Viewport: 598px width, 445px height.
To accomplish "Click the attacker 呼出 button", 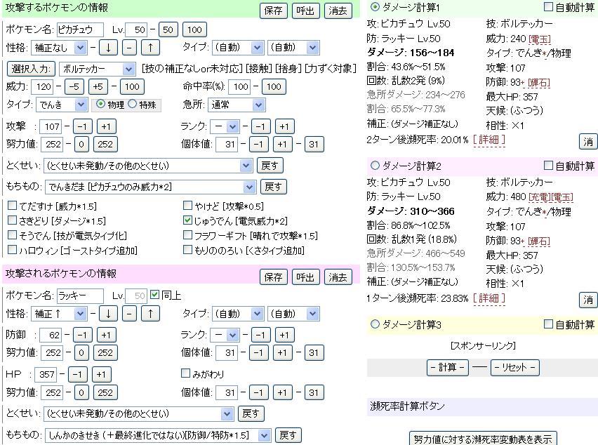I will [x=305, y=11].
